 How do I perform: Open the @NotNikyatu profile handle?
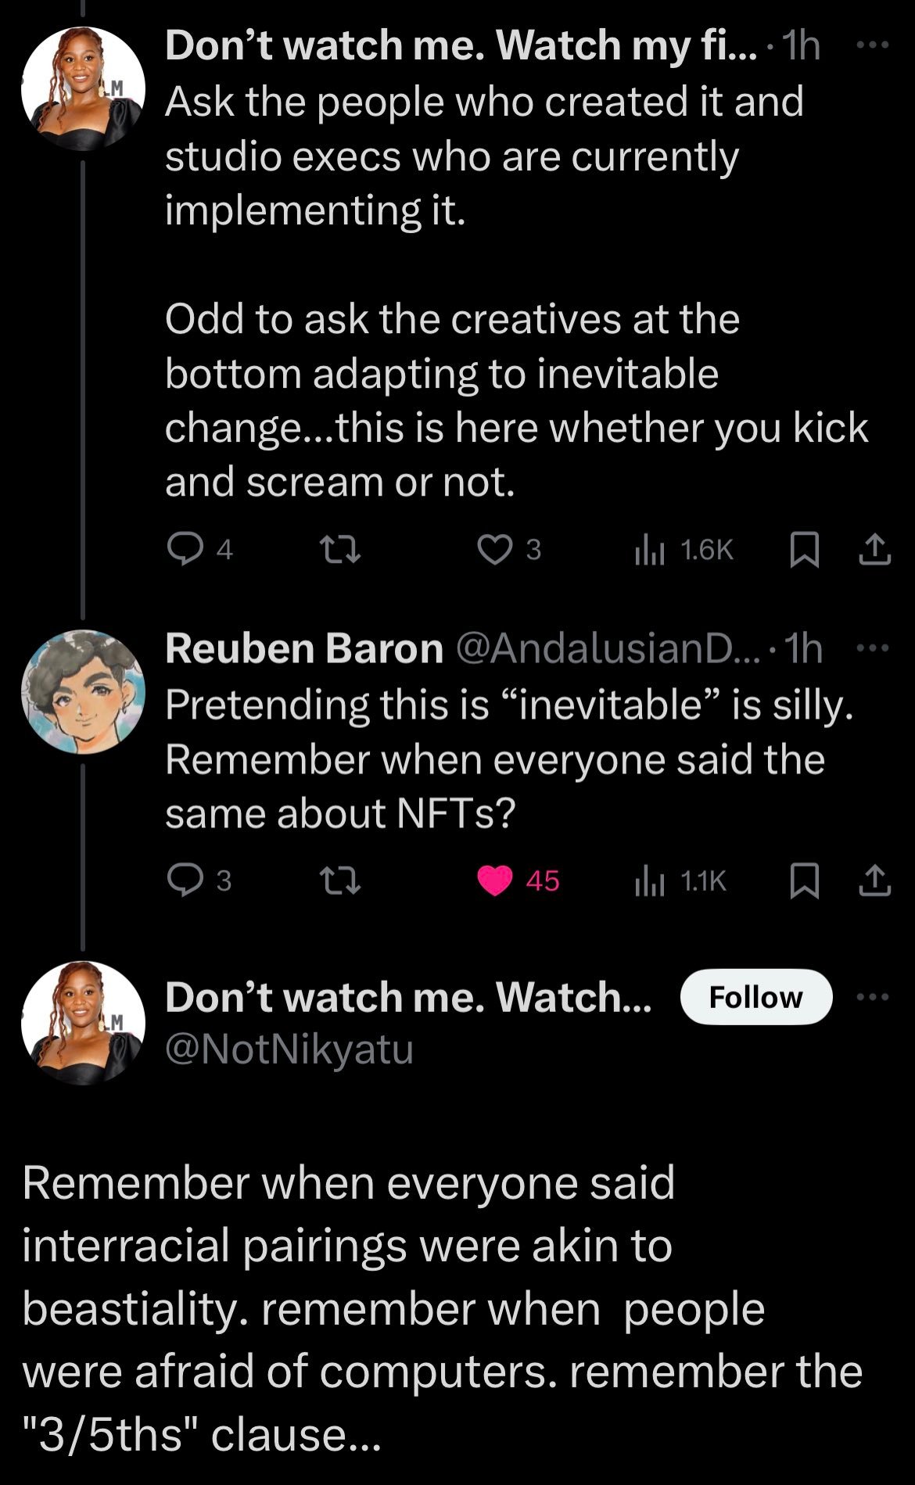click(289, 1049)
